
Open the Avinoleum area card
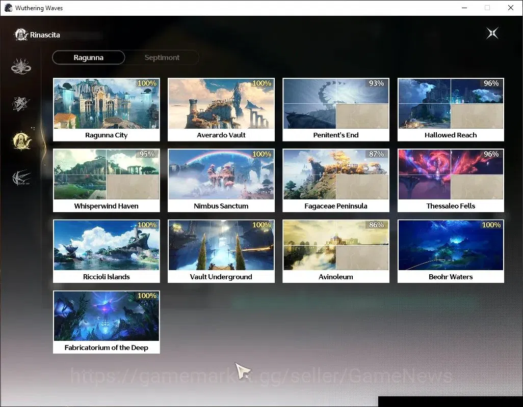pyautogui.click(x=336, y=251)
